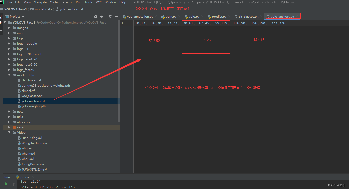Image resolution: width=349 pixels, height=189 pixels.
Task: Select yolo_weights.pth file
Action: 34,106
